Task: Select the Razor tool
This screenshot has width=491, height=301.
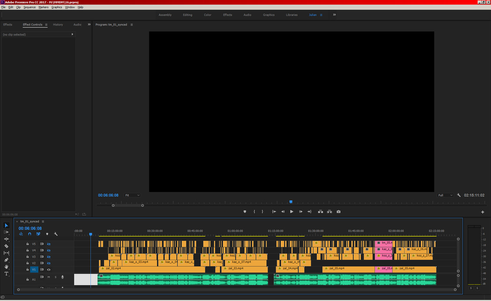Action: tap(7, 246)
